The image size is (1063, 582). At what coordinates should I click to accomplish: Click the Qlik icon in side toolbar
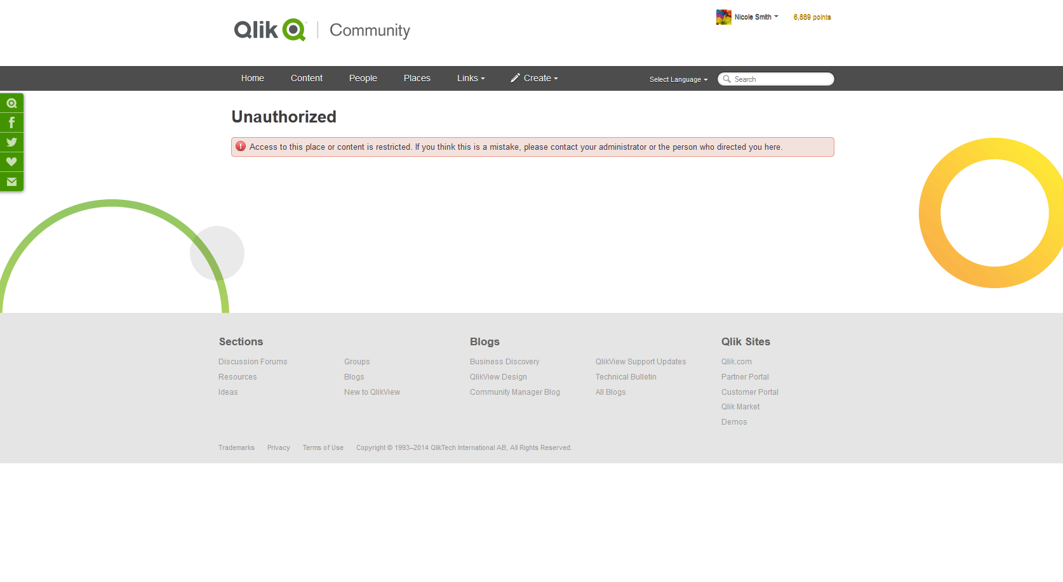[x=11, y=103]
